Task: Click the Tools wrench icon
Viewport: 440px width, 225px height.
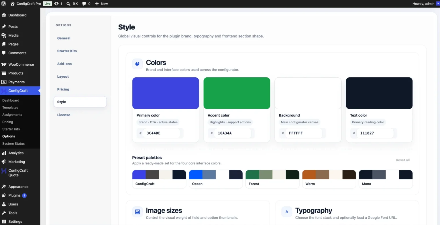Action: click(4, 213)
